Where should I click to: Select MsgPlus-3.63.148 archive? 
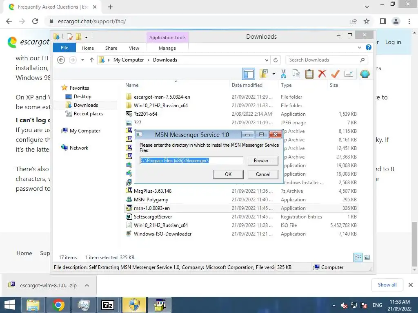[x=153, y=191]
